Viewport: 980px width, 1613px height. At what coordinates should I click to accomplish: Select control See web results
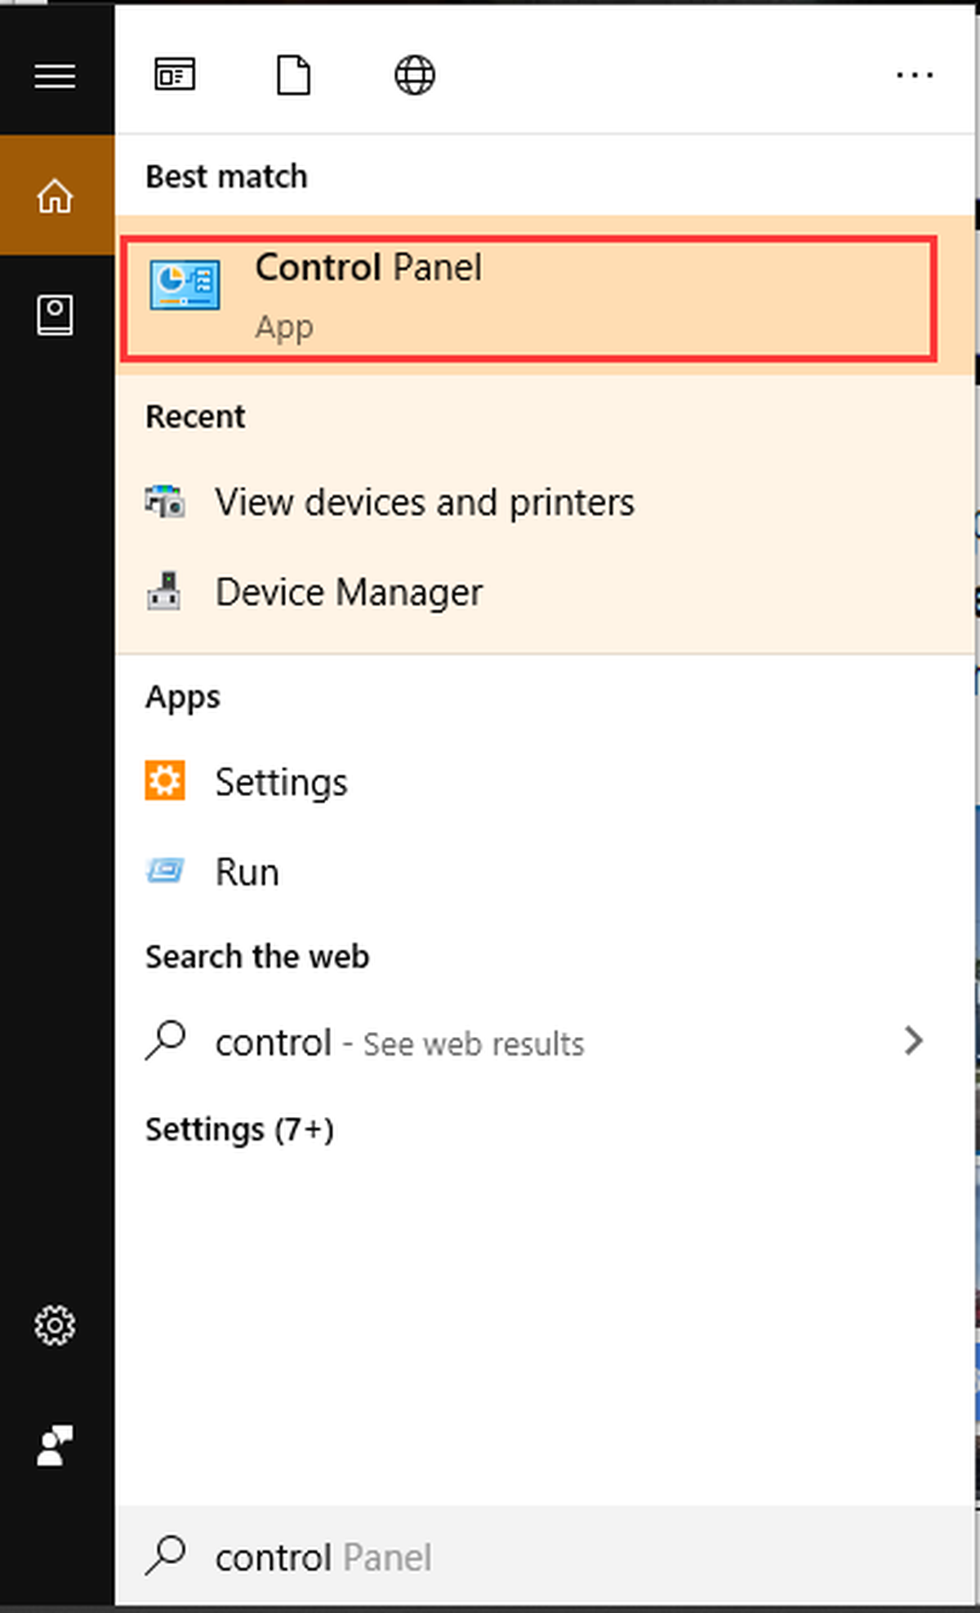pyautogui.click(x=546, y=1043)
